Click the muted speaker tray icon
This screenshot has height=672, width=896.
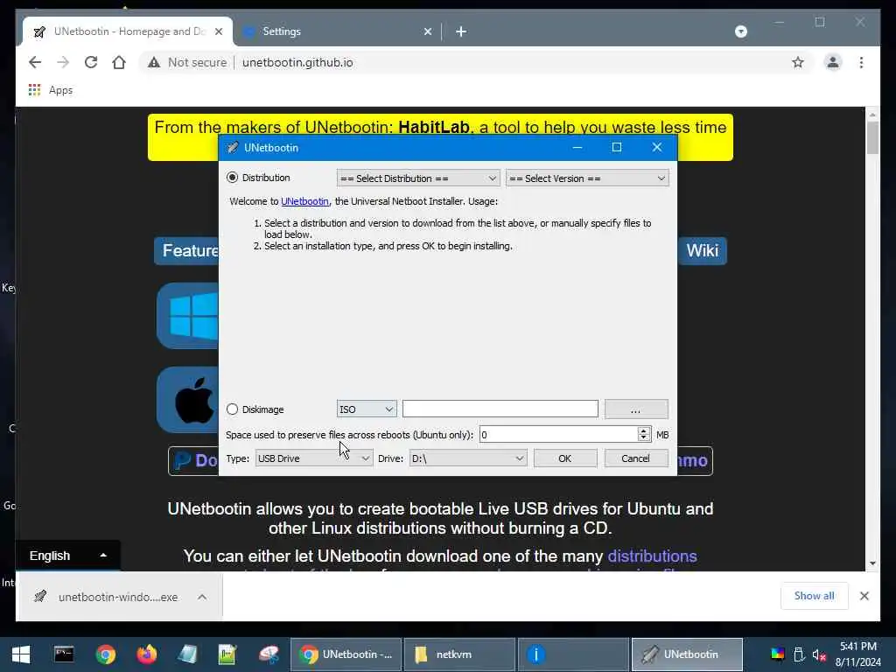tap(819, 654)
